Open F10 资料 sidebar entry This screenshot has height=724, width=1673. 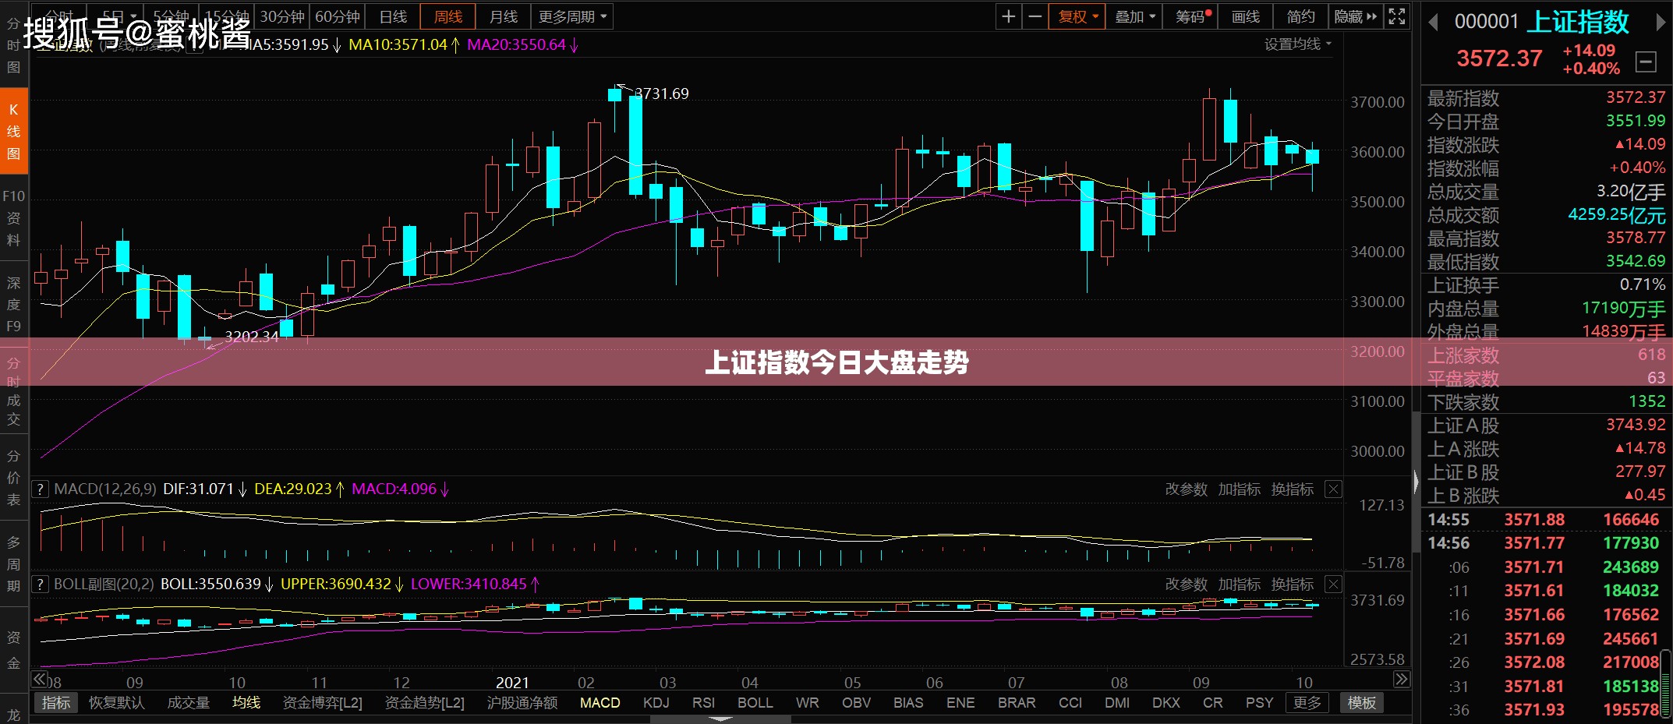[14, 218]
